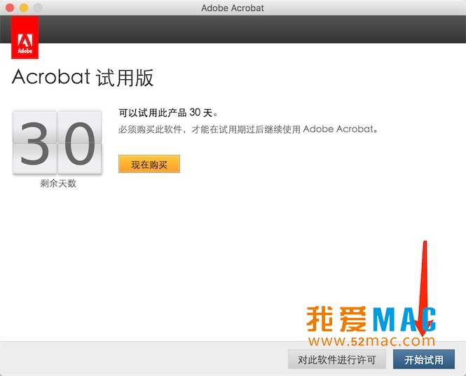Minimize the Adobe Acrobat window
Viewport: 466px width, 376px height.
click(24, 8)
